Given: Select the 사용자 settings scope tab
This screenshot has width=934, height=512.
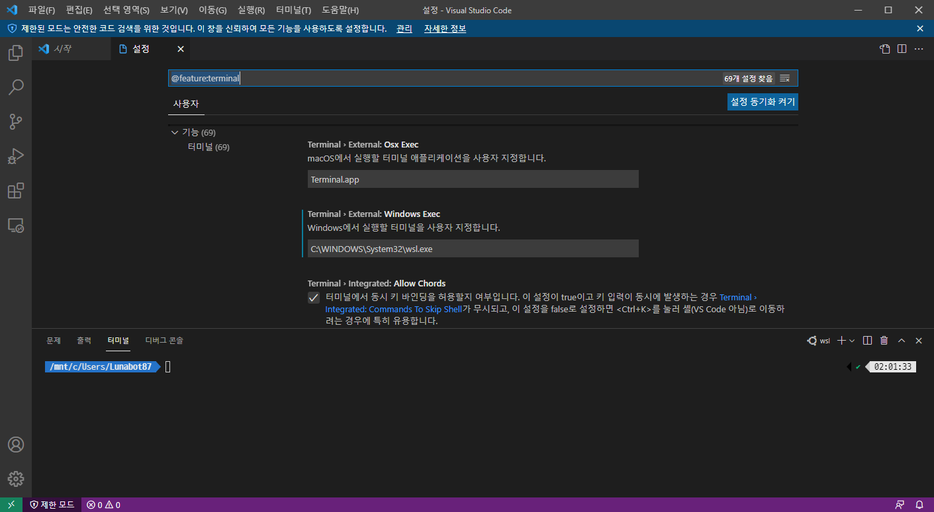Looking at the screenshot, I should 186,104.
